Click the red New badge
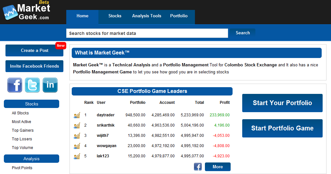Screen dimensions: 331x174 click(61, 46)
